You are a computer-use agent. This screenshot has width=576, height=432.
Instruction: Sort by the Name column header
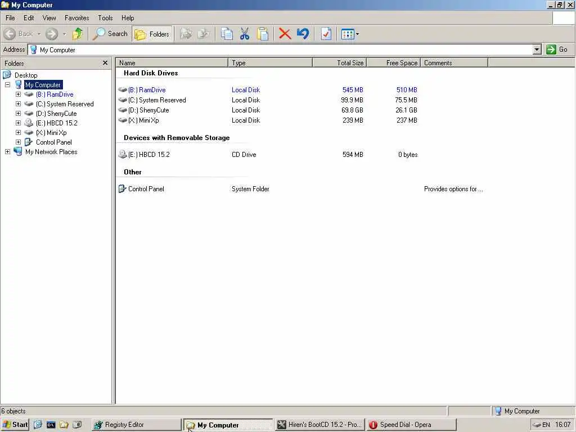click(172, 63)
